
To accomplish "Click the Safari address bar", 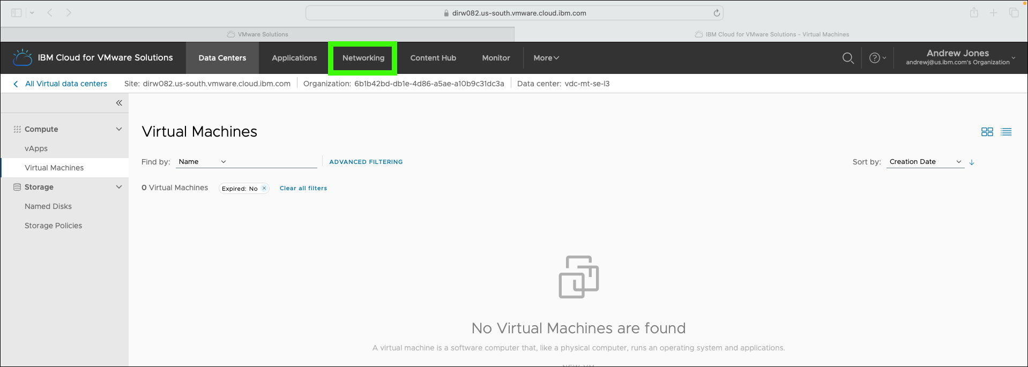I will point(515,13).
